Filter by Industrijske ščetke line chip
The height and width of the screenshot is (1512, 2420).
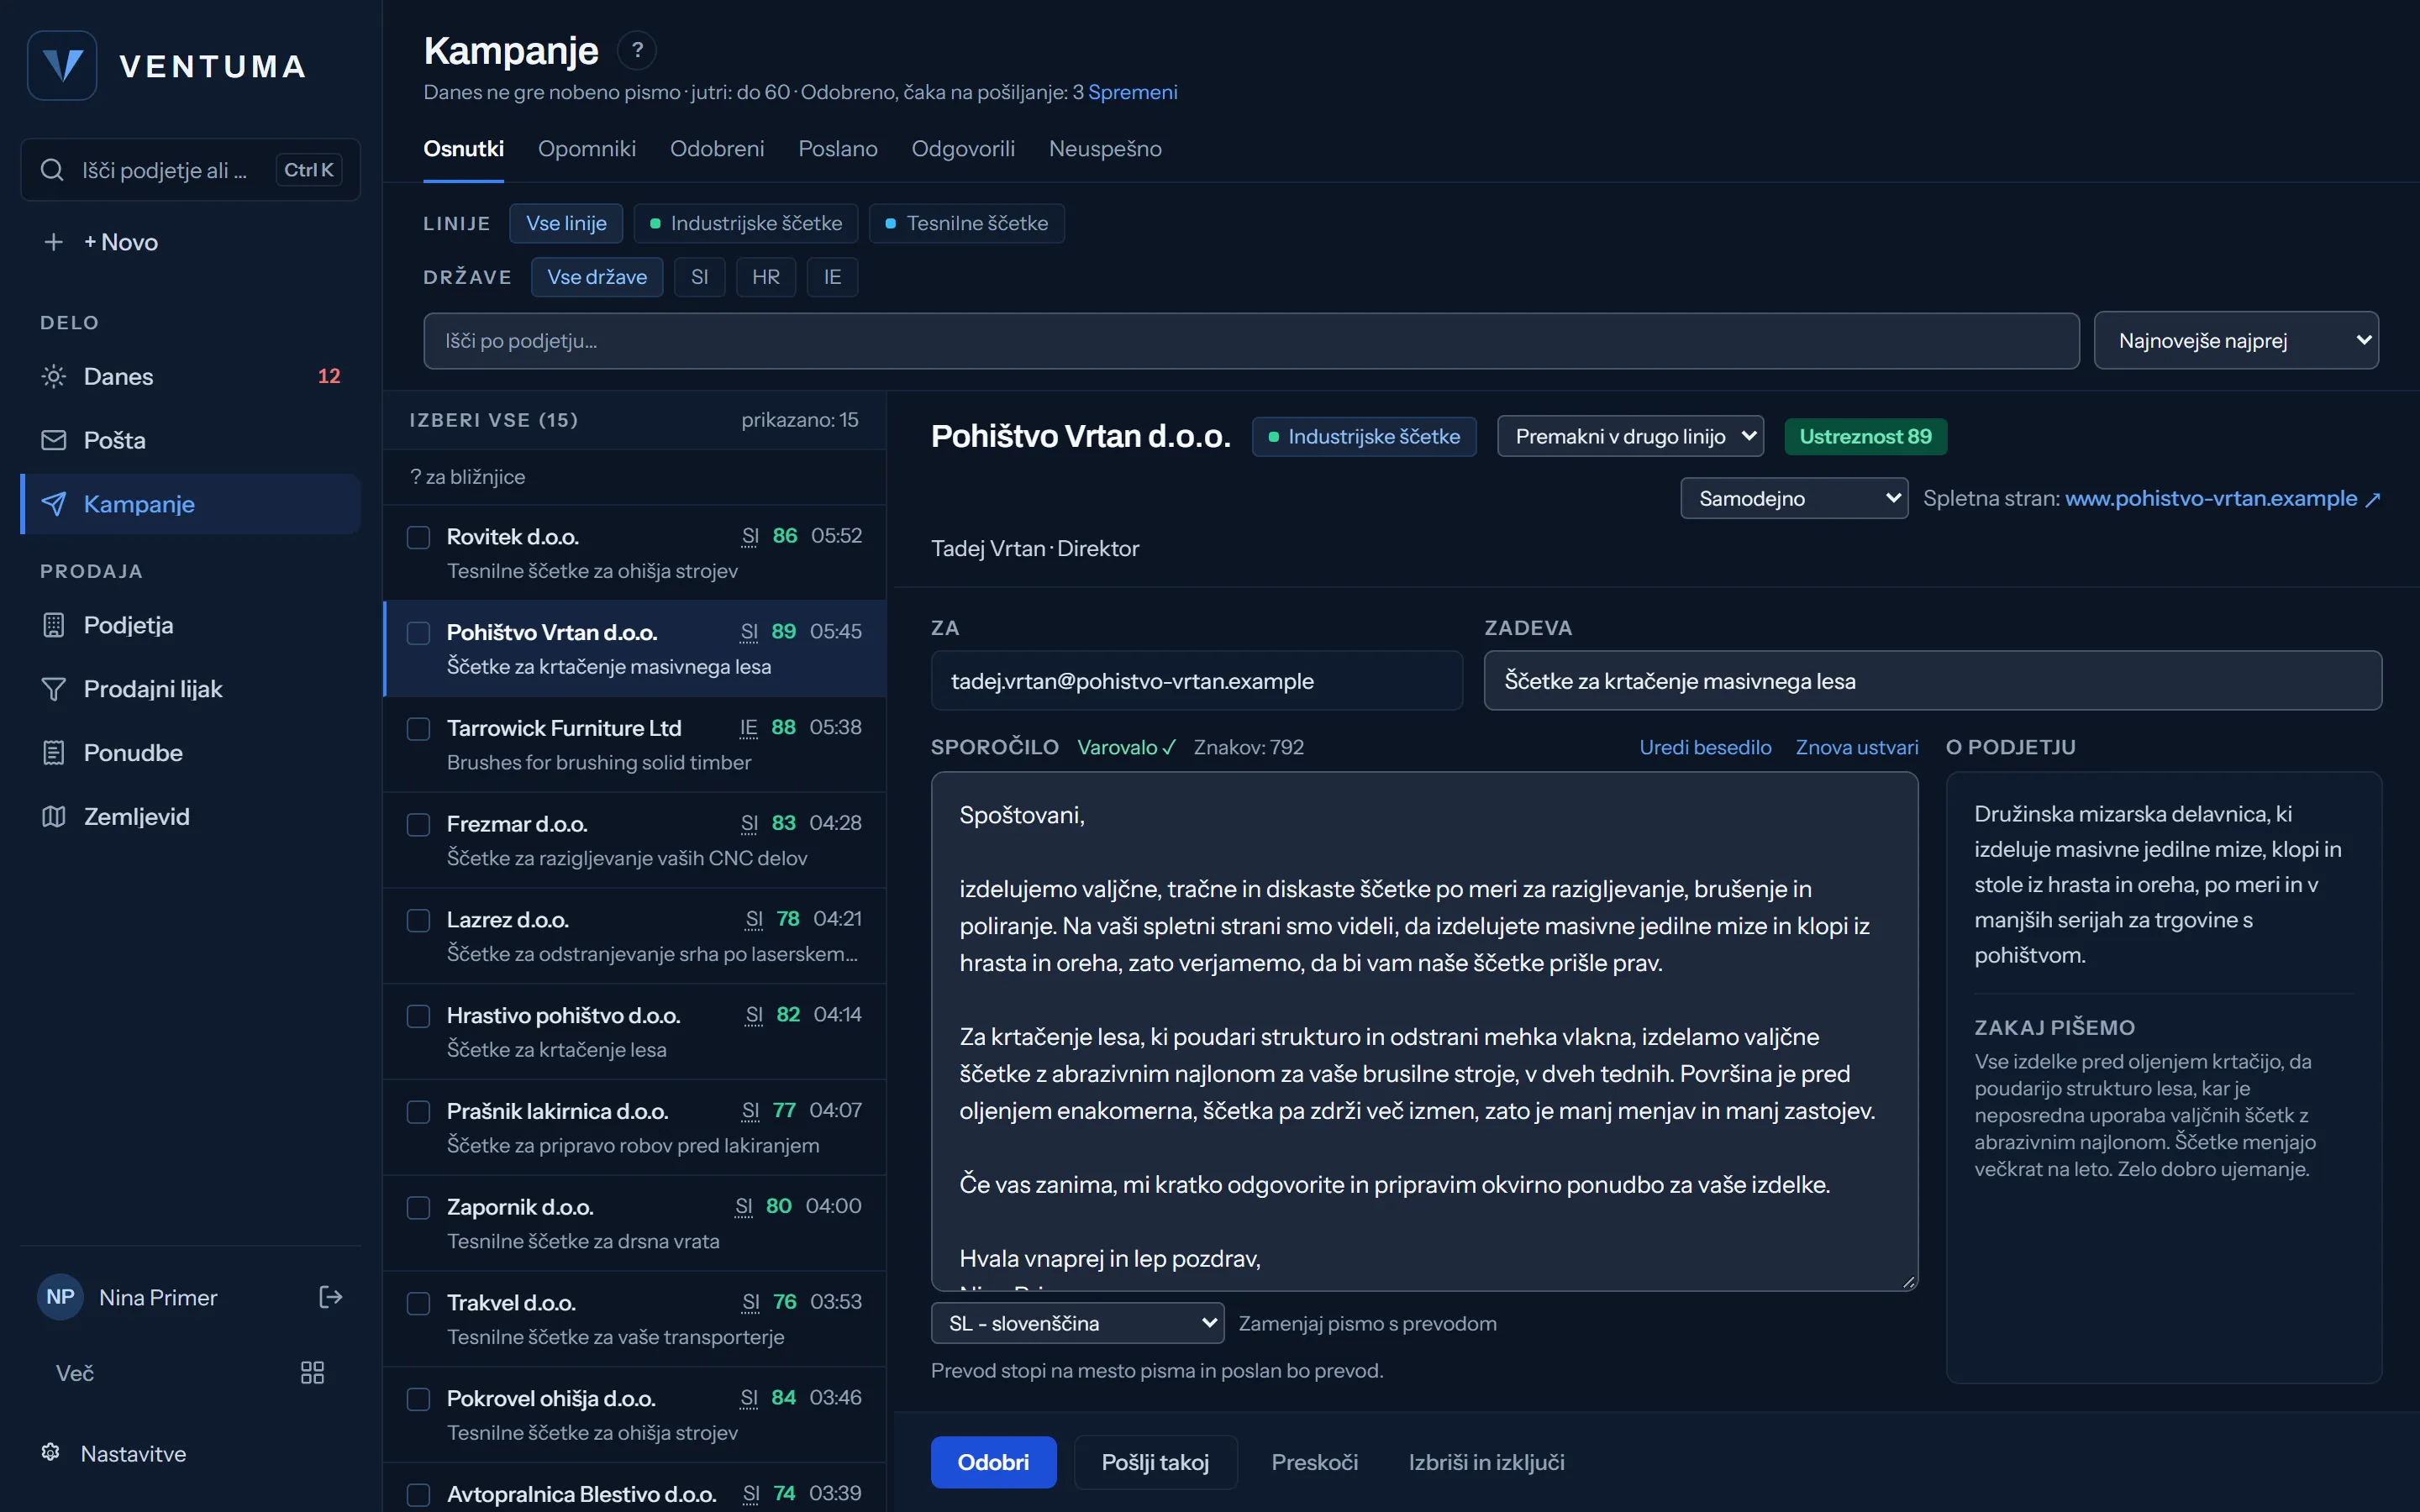coord(746,223)
